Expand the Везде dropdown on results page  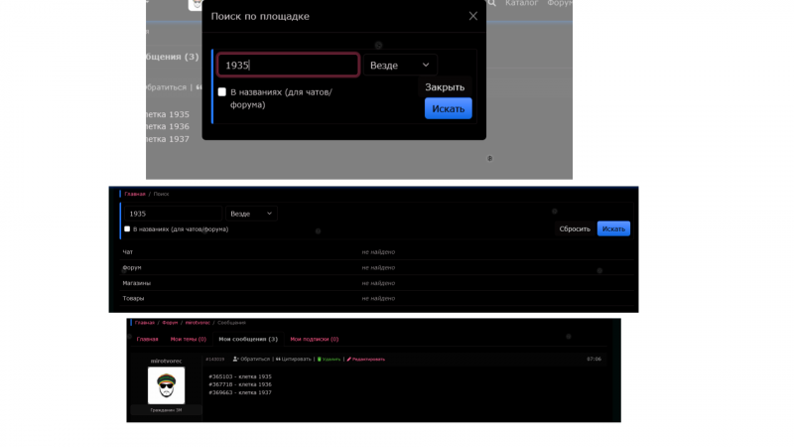251,214
